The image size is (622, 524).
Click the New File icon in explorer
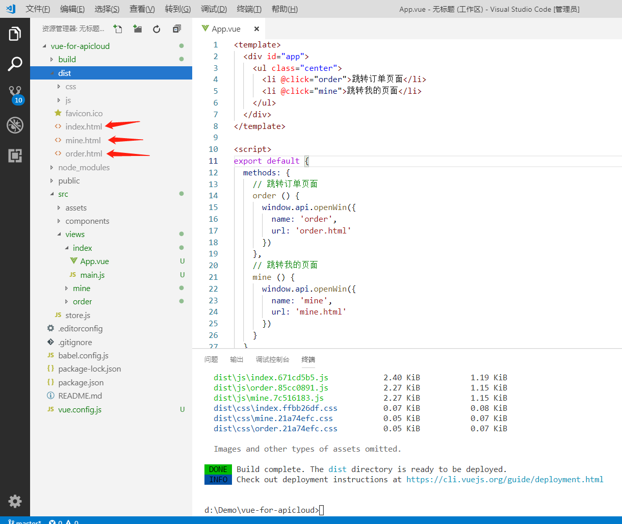tap(118, 29)
